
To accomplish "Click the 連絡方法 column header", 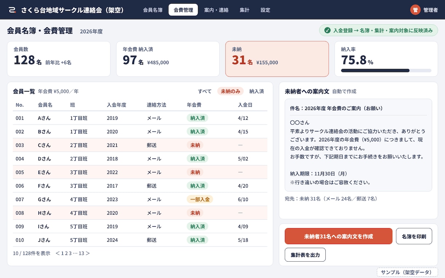I will (x=156, y=105).
